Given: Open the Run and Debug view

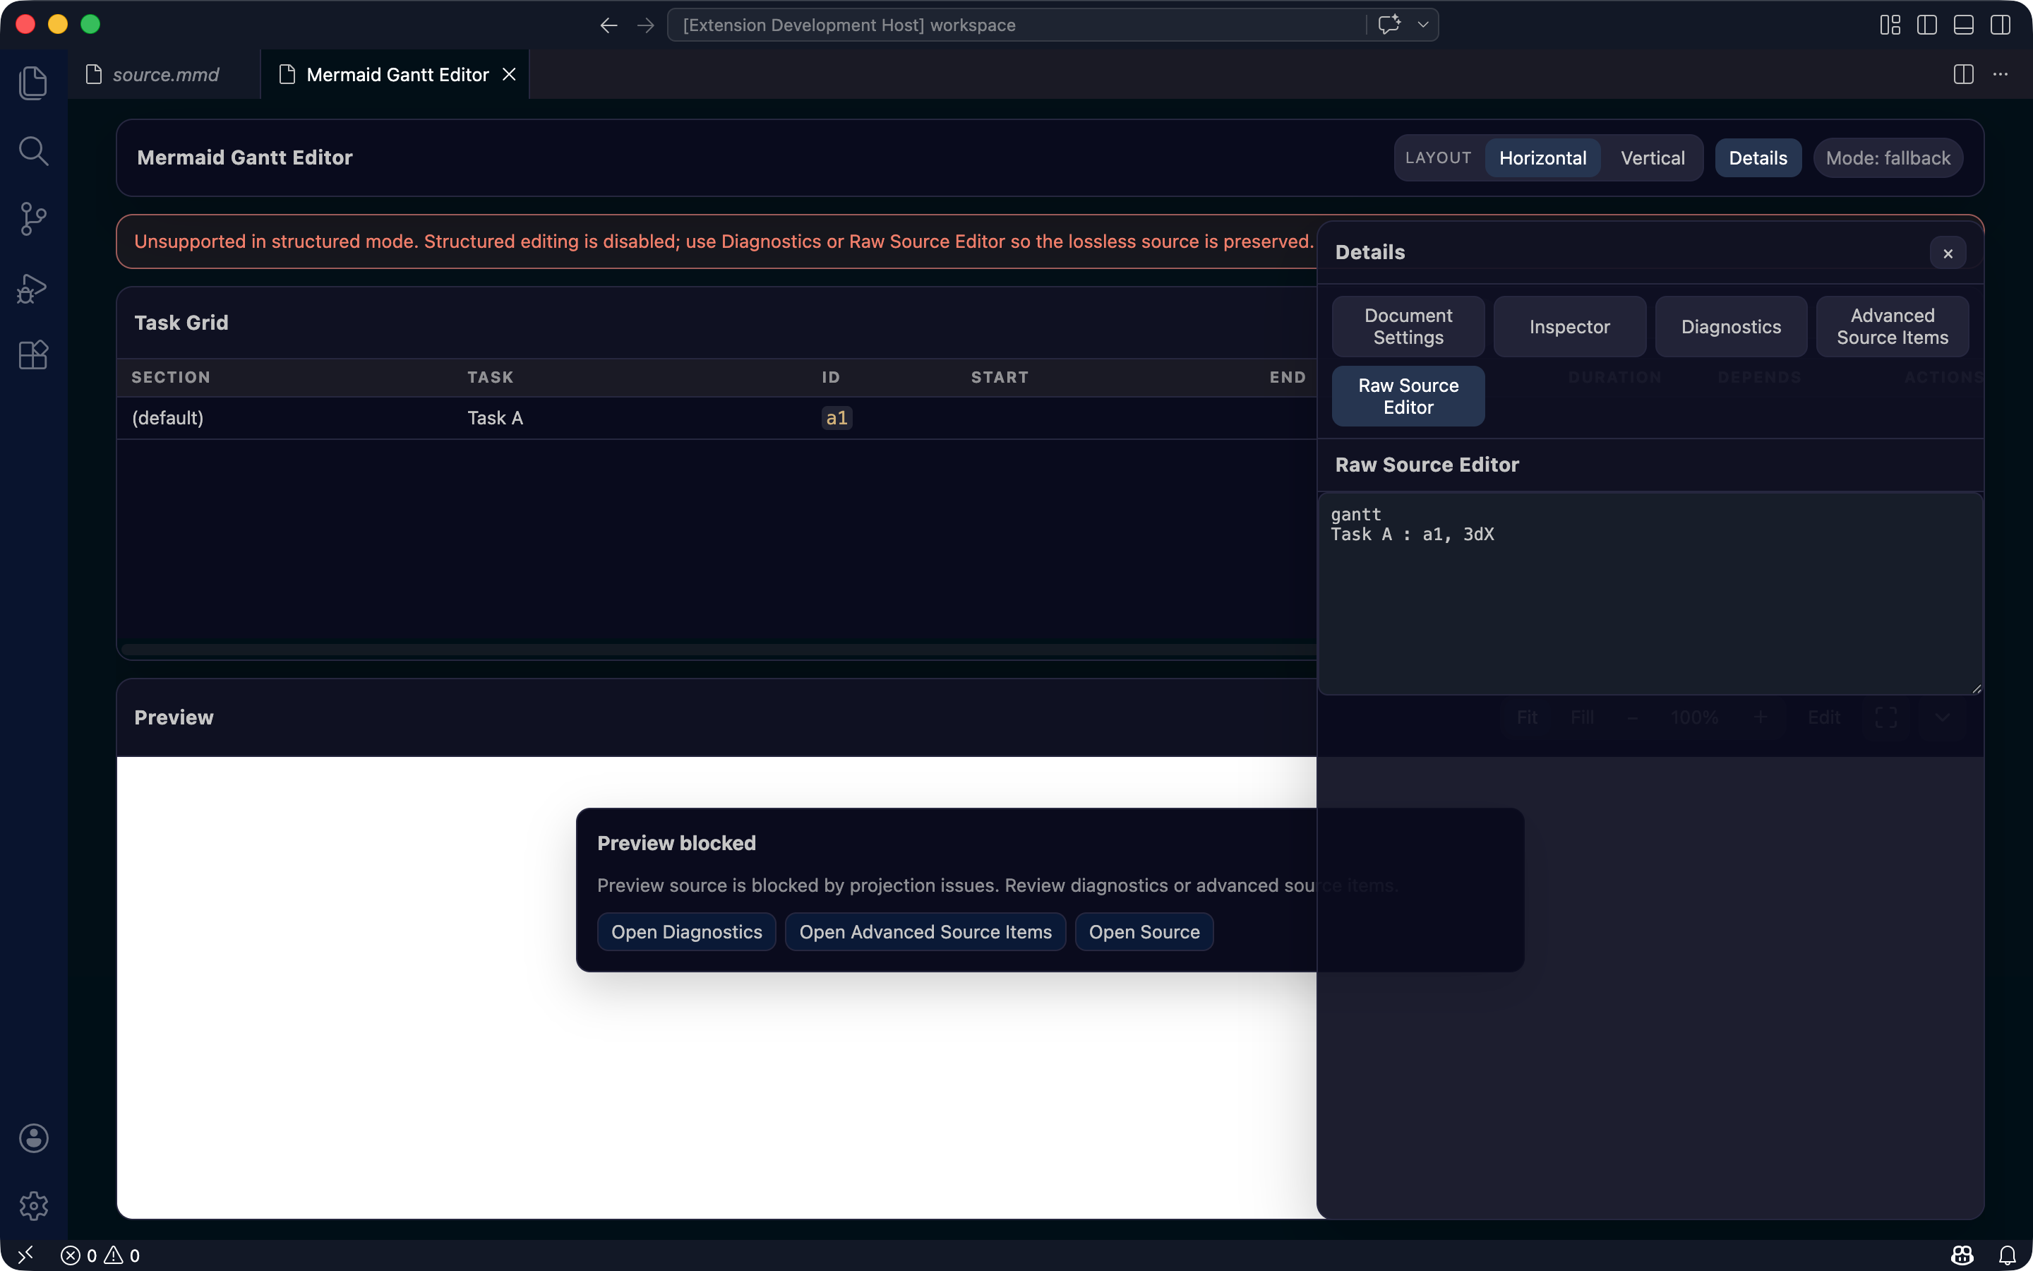Looking at the screenshot, I should click(32, 287).
